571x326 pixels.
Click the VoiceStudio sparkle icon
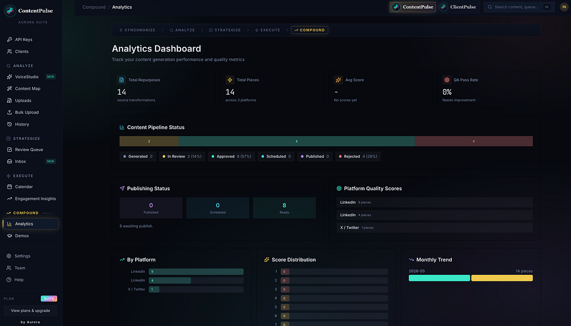coord(9,77)
